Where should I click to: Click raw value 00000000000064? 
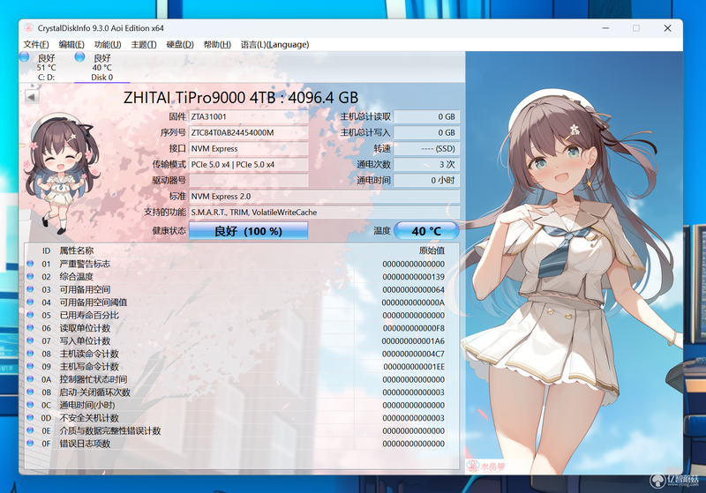(x=413, y=289)
